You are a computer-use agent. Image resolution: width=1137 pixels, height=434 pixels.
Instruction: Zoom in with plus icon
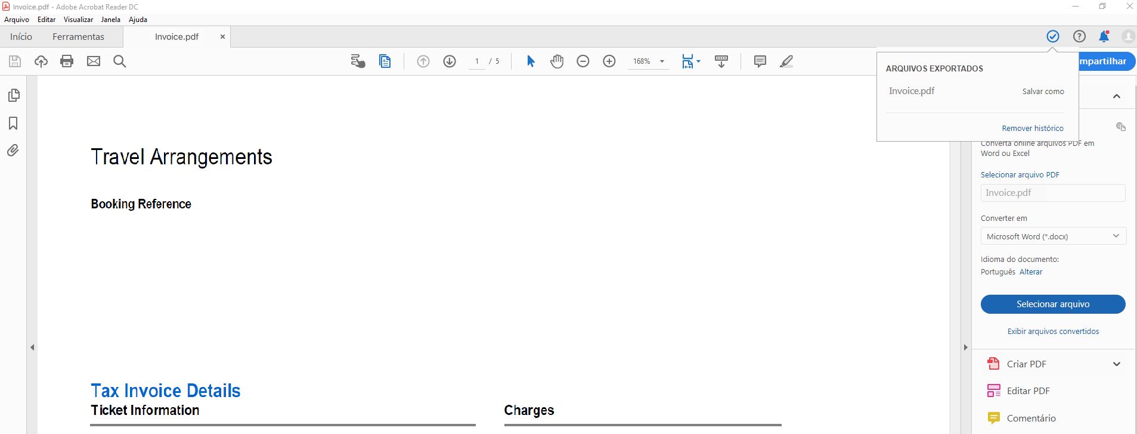(609, 61)
